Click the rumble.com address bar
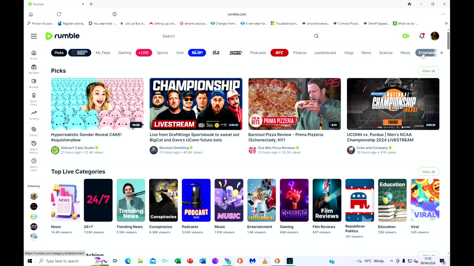 click(x=237, y=14)
